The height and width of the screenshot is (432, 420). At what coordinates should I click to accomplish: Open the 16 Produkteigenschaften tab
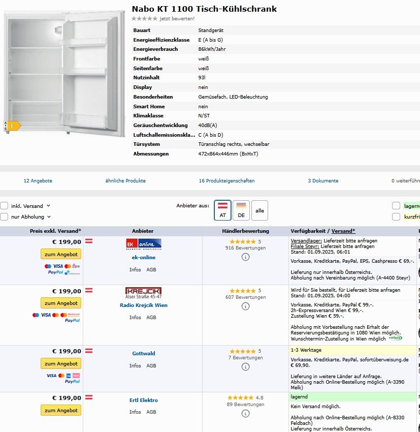point(227,181)
